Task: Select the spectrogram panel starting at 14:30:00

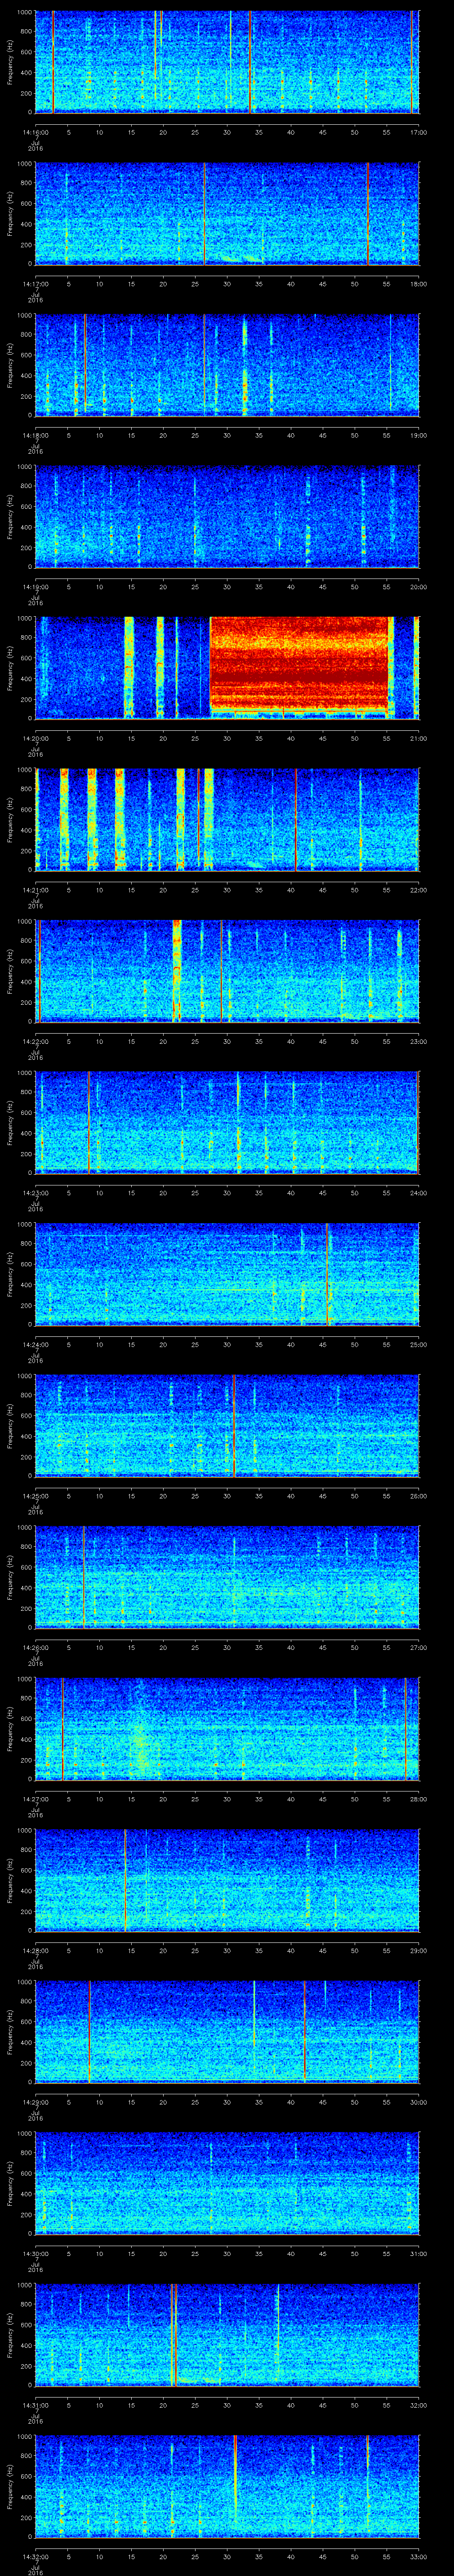Action: (x=227, y=2183)
